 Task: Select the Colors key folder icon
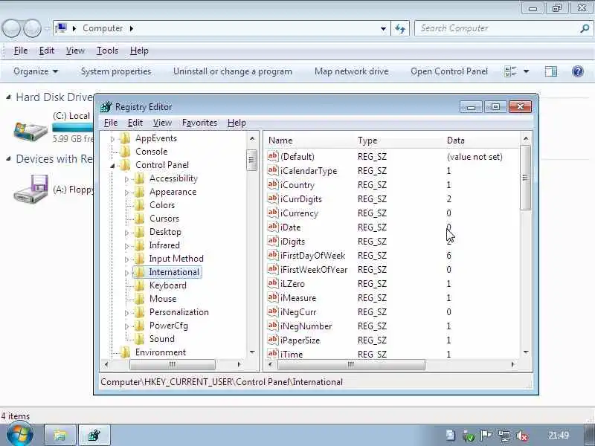pyautogui.click(x=139, y=205)
